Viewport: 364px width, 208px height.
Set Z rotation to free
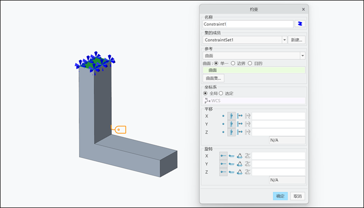tap(223, 172)
